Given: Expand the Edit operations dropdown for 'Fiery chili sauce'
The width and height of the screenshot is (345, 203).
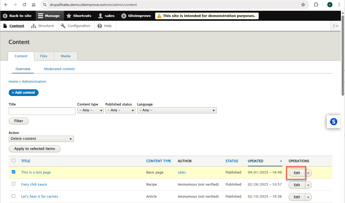Looking at the screenshot, I should (x=308, y=185).
